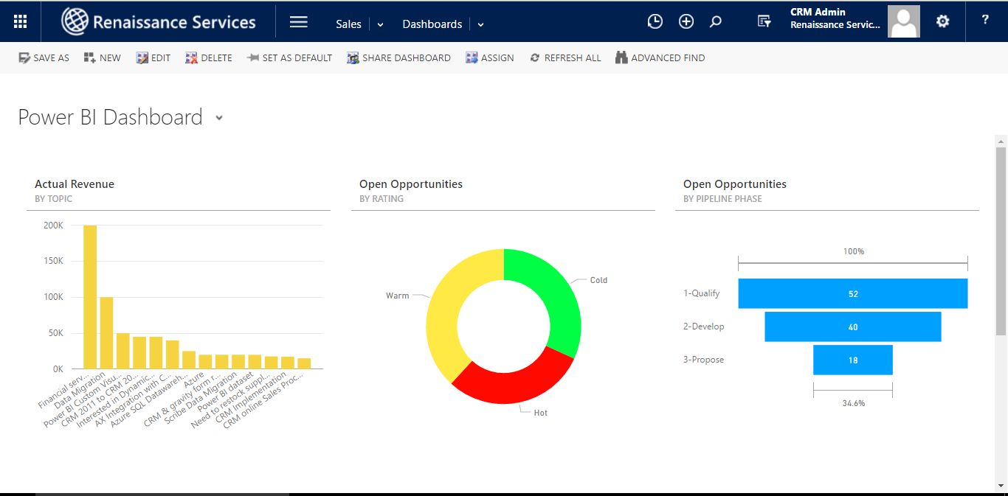Select the Dashboards menu item
This screenshot has width=1008, height=496.
pos(432,24)
